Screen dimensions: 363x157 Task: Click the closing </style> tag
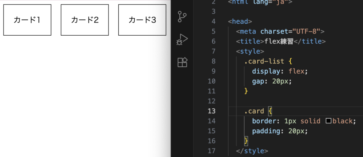252,151
